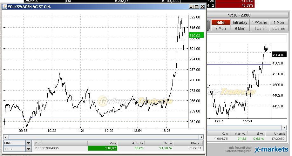Select the 1 Mon time range

279,22
